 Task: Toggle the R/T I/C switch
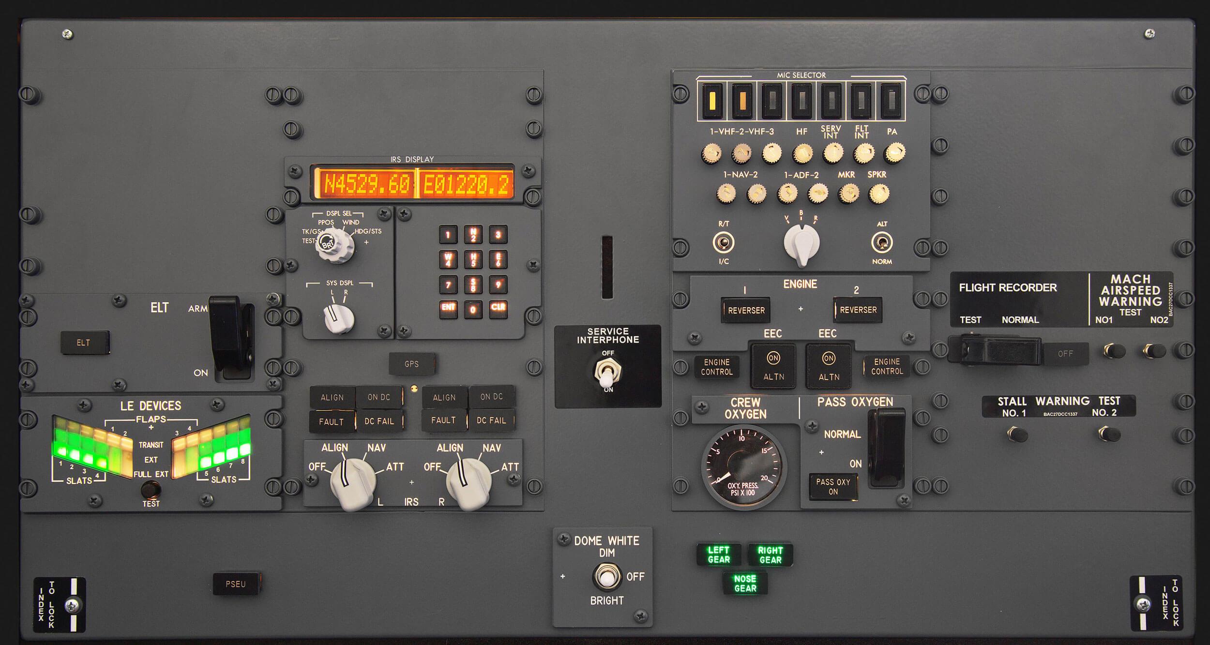[724, 242]
